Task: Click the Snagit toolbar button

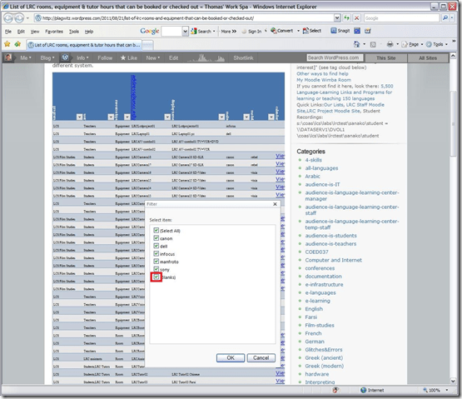Action: point(340,31)
